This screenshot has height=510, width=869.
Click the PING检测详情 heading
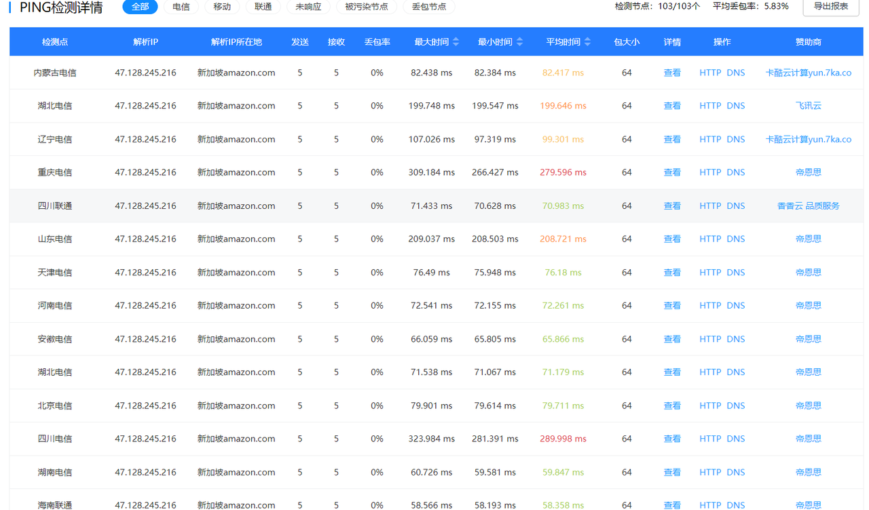pyautogui.click(x=61, y=7)
